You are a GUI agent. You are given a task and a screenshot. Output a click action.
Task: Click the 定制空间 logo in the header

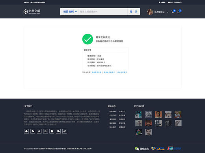pyautogui.click(x=32, y=11)
